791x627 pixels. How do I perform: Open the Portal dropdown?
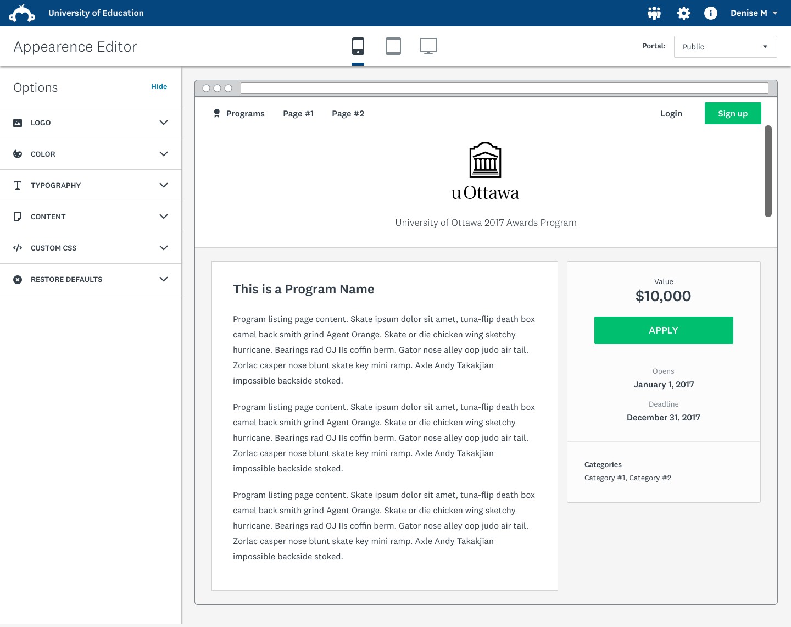pos(725,47)
